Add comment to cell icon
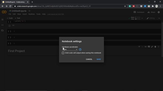The width and height of the screenshot is (163, 91). coord(149,47)
